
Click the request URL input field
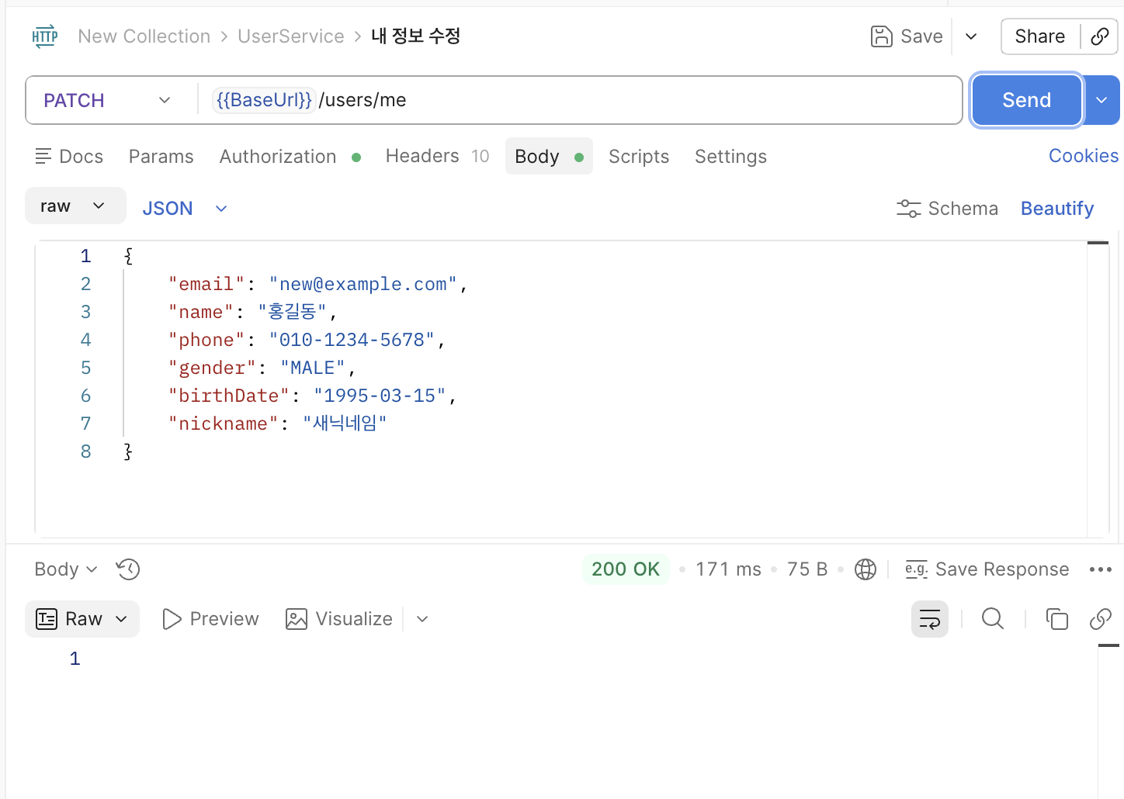(580, 100)
